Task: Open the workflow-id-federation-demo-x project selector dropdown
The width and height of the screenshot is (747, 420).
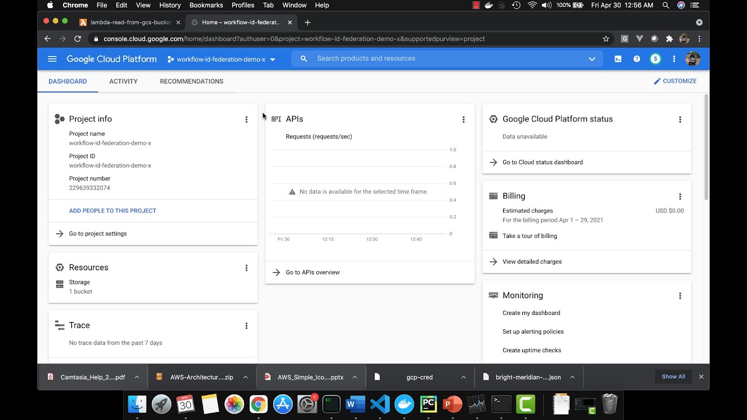Action: pos(221,60)
